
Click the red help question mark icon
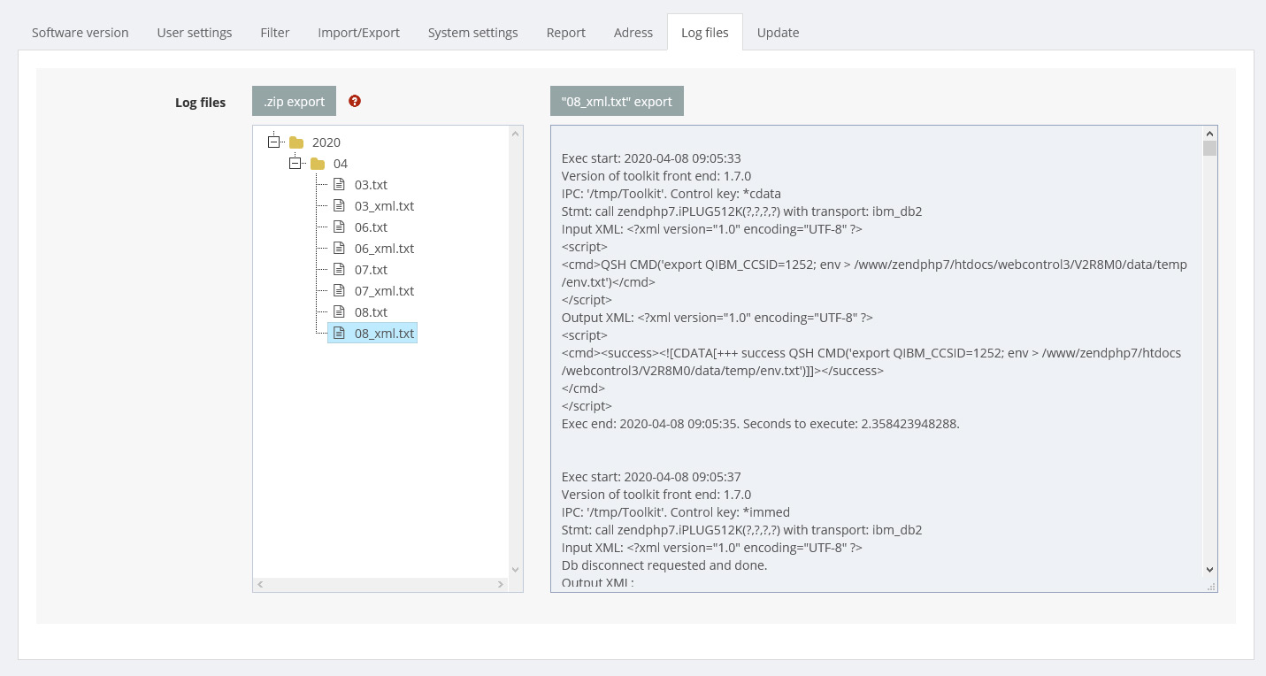coord(355,101)
